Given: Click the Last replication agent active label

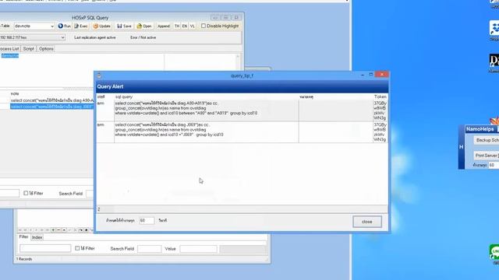Looking at the screenshot, I should pos(95,37).
